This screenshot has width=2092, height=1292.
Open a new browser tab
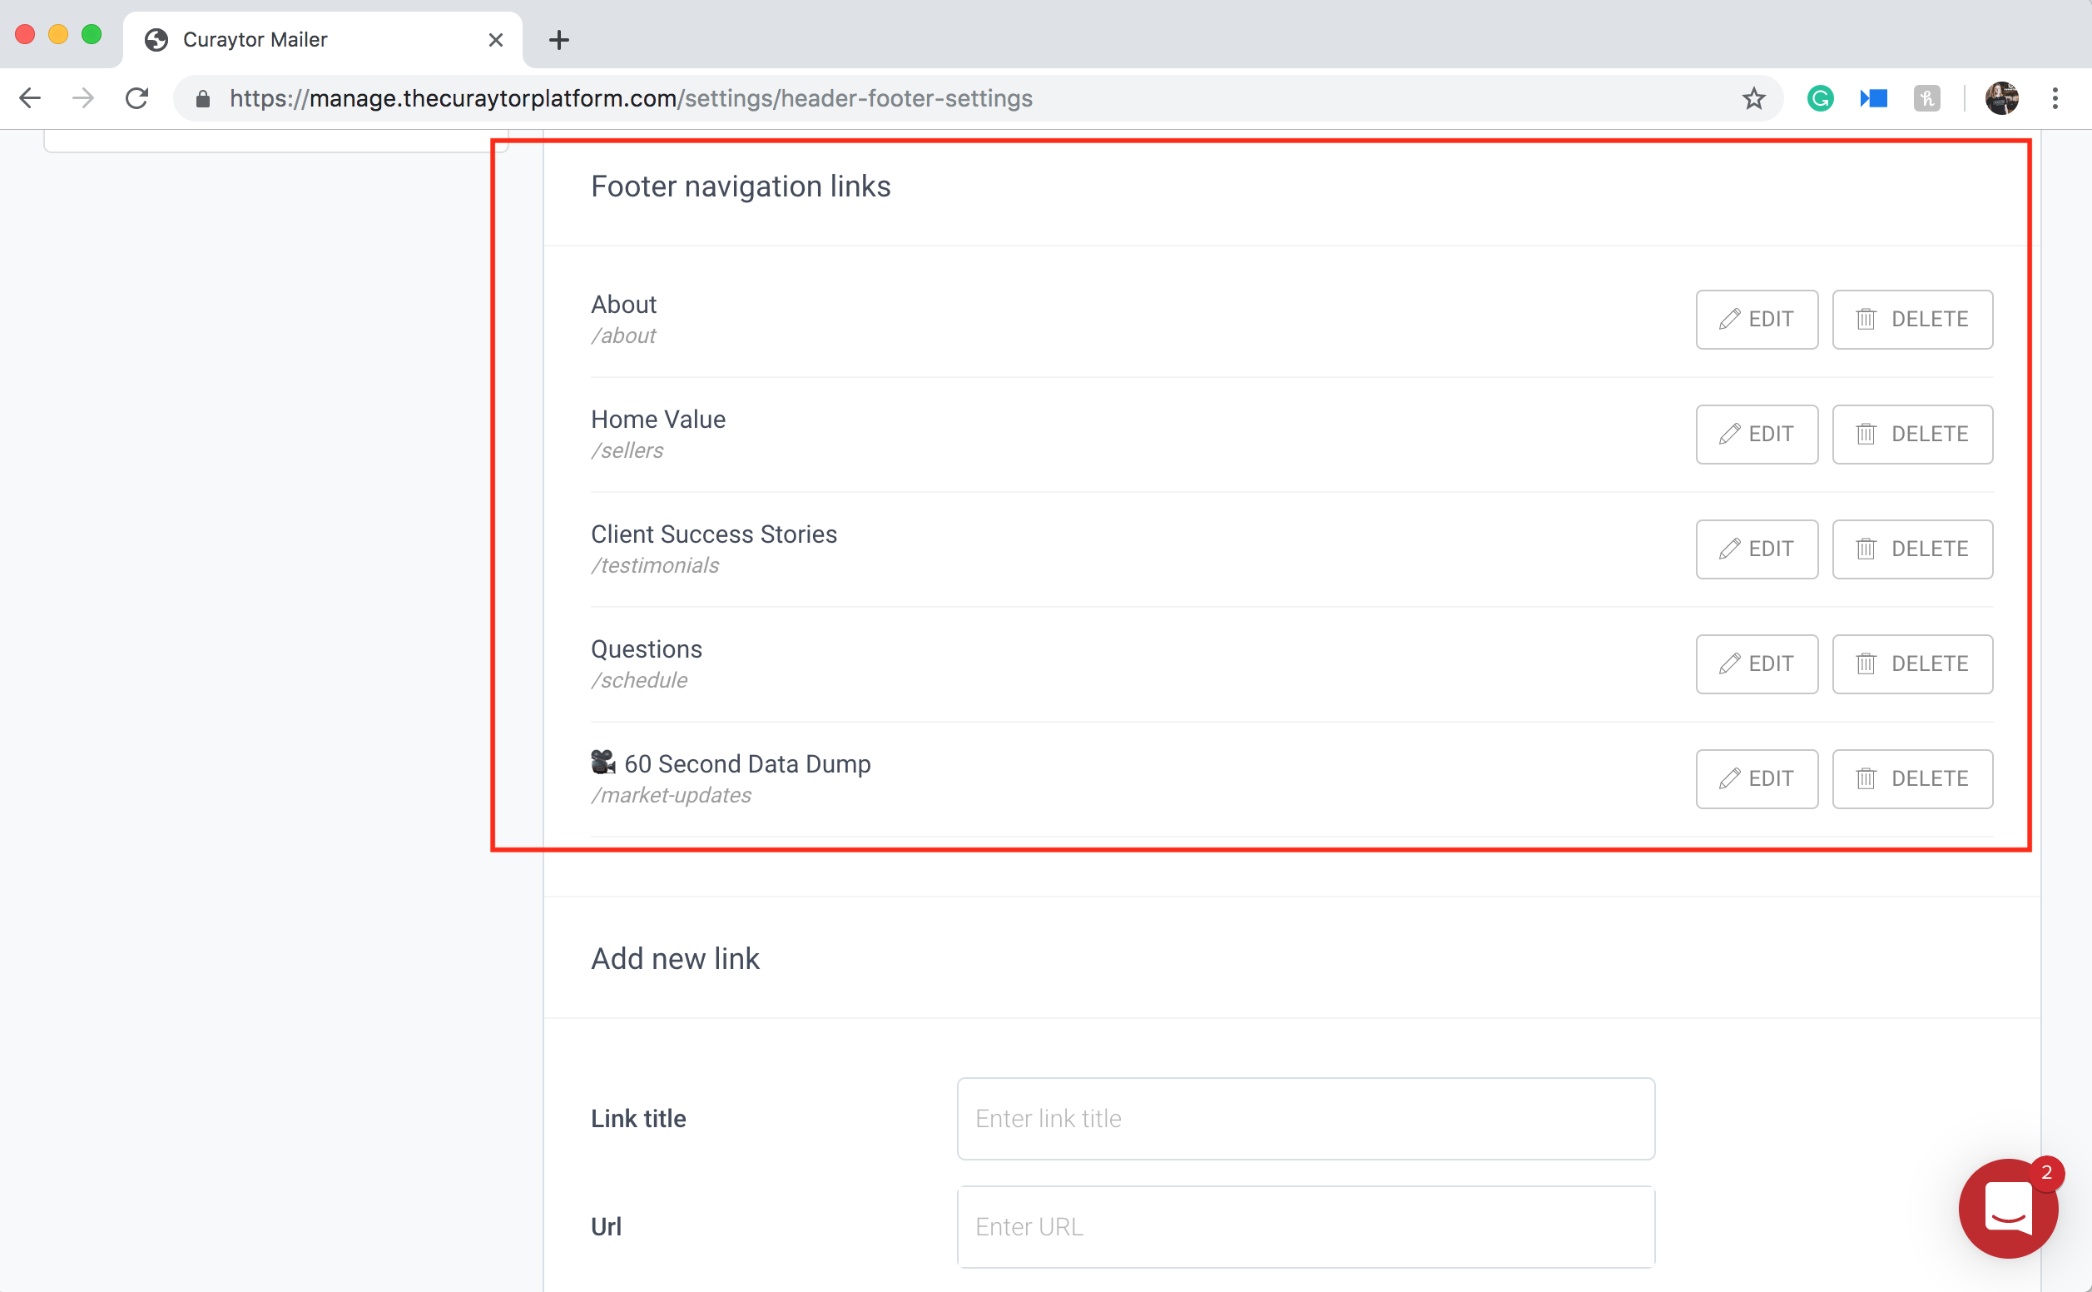pos(558,40)
